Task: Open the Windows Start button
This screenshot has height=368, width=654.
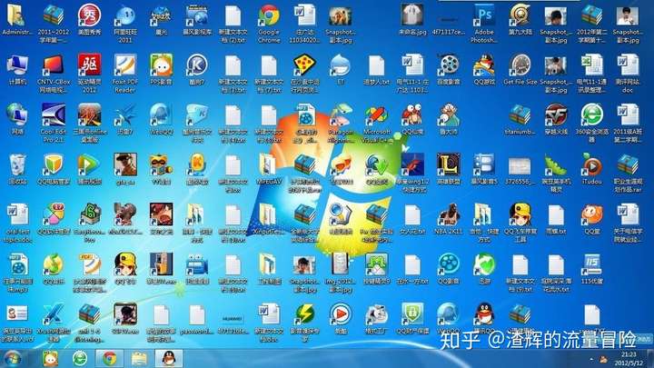Action: click(13, 359)
